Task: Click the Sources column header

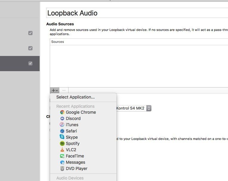Action: 139,42
